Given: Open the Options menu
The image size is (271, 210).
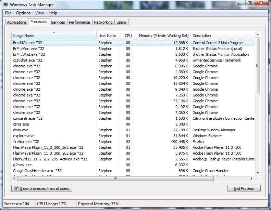Looking at the screenshot, I should tap(23, 13).
